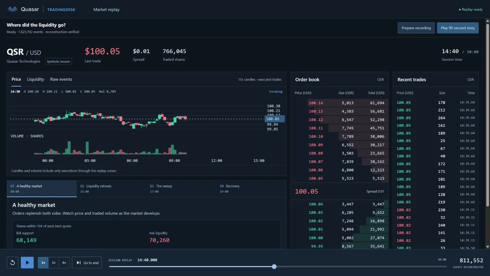Select bid price 99.99 row
Screen dimensions: 490x276
point(340,246)
